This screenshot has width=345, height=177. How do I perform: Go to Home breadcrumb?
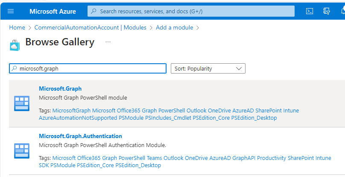click(x=17, y=27)
